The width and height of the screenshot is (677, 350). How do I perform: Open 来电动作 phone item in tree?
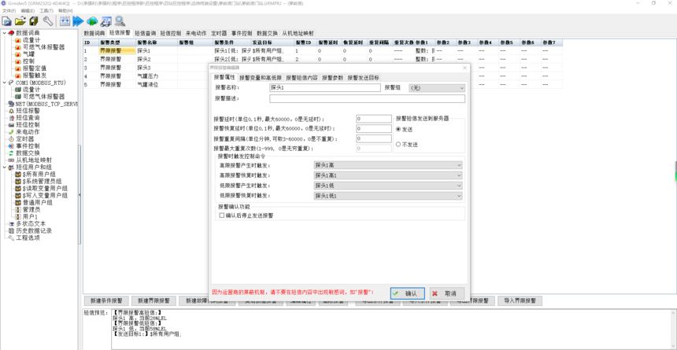tap(28, 131)
